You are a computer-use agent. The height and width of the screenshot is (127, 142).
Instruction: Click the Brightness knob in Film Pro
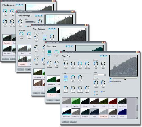[x=66, y=88]
